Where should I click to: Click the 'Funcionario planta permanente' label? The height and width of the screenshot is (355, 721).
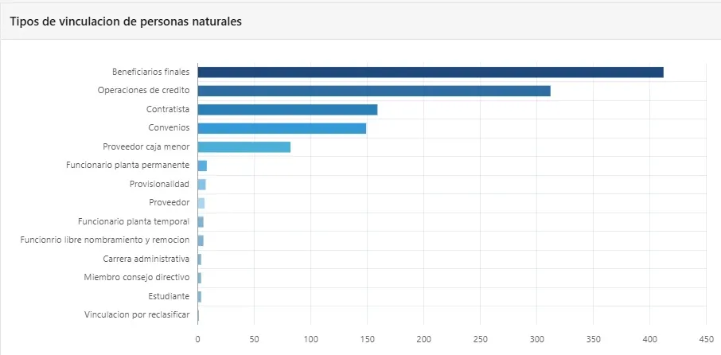click(x=128, y=166)
